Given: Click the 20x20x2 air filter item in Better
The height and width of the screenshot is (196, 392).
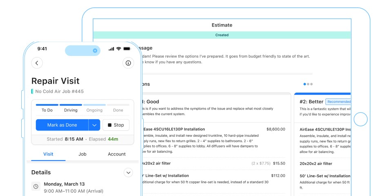Looking at the screenshot, I should [x=316, y=164].
